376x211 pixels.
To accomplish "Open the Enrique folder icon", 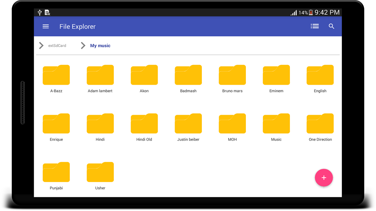I will [56, 123].
